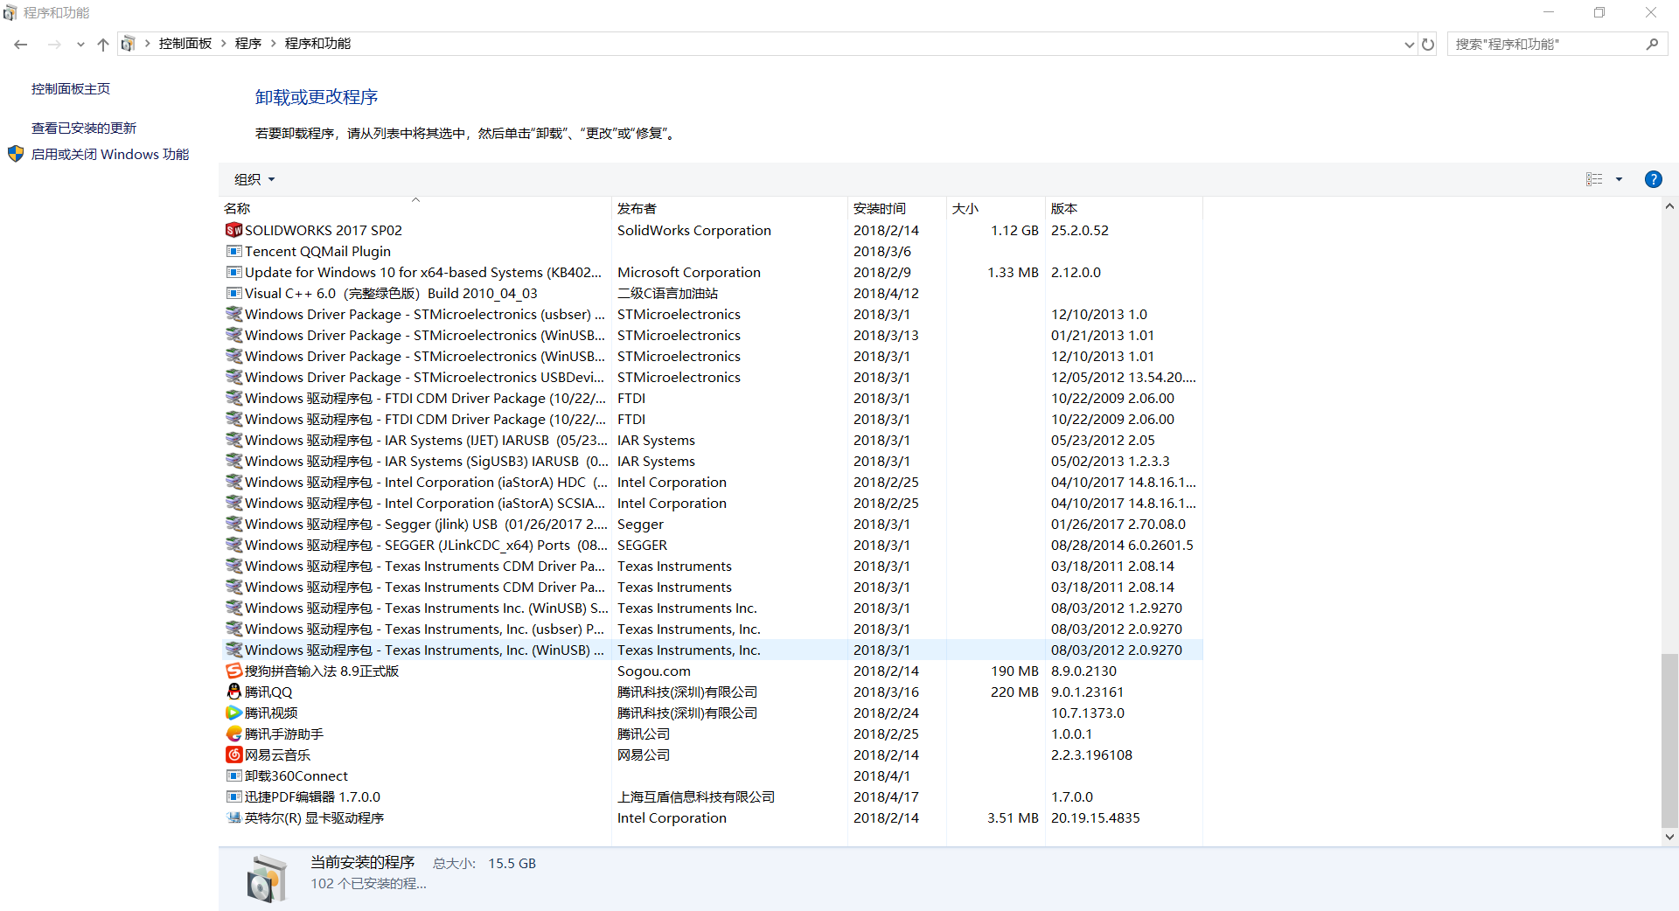
Task: Open 控制面板主页 link
Action: click(x=71, y=88)
